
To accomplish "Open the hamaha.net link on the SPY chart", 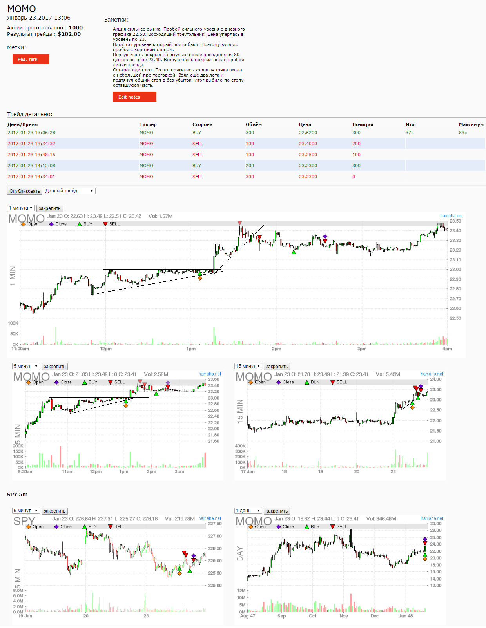I will [210, 518].
